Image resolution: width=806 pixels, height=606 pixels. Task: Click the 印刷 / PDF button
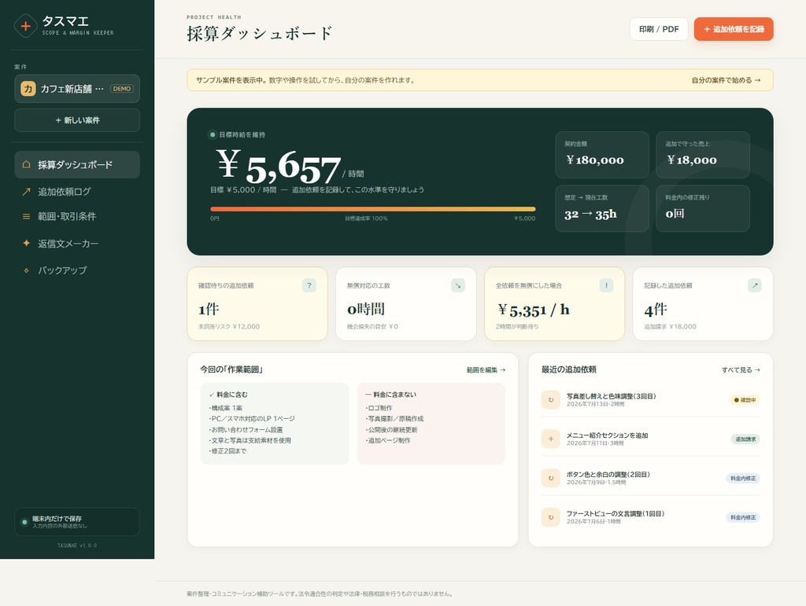click(x=659, y=29)
